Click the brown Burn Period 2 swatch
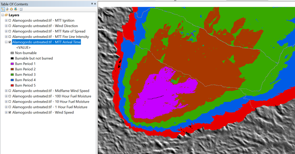Image resolution: width=295 pixels, height=154 pixels. tap(12, 69)
